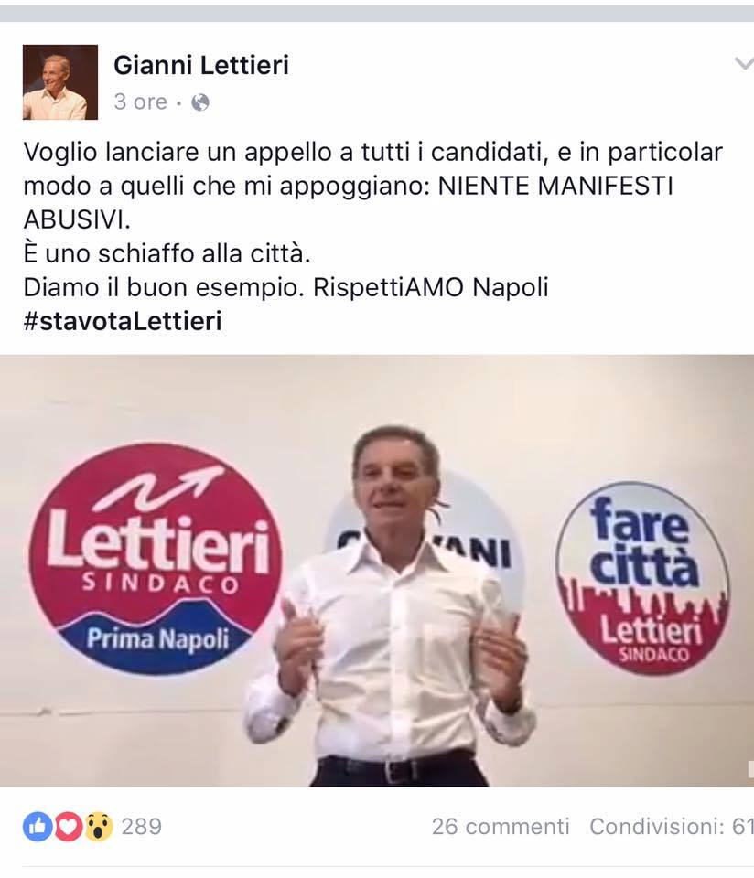Click the blue Like reaction icon

[37, 827]
